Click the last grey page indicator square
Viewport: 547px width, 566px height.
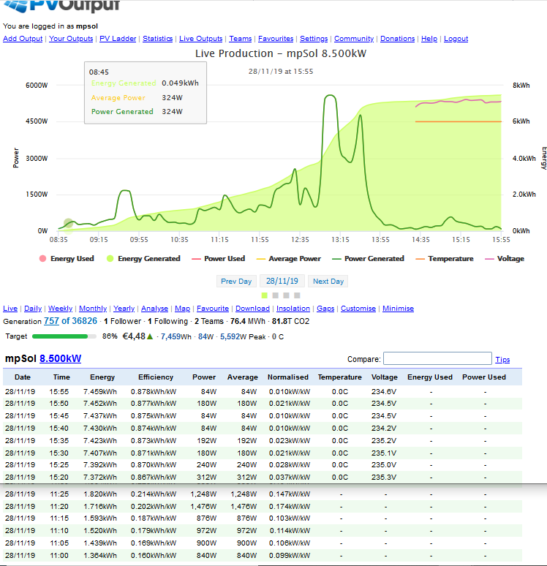[x=298, y=295]
